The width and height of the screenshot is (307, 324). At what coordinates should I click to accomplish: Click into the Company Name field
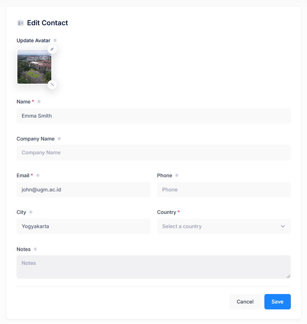[x=153, y=153]
